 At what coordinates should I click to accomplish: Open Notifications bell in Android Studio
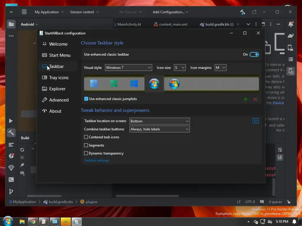291,24
